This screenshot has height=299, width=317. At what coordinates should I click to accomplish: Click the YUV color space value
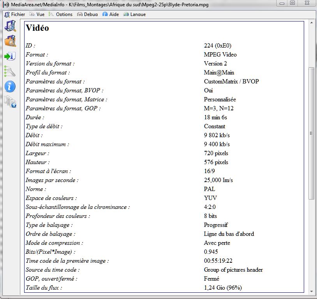pos(210,198)
